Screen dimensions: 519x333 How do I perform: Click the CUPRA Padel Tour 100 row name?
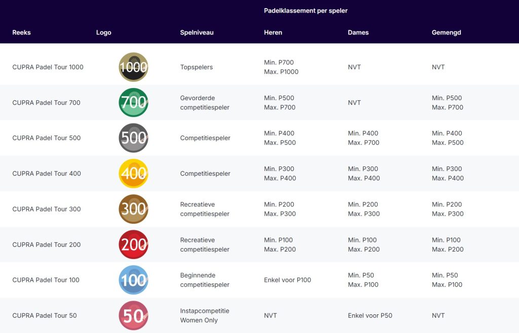click(46, 280)
